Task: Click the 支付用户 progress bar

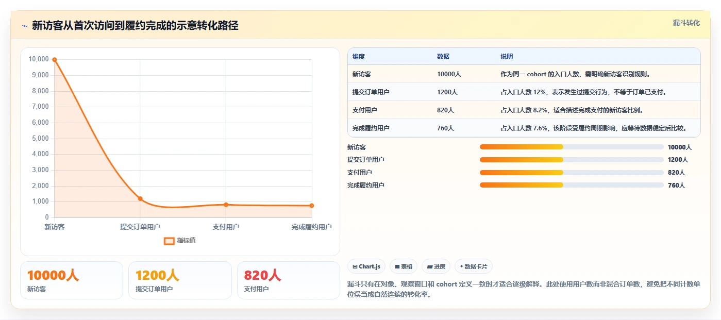Action: coord(572,173)
